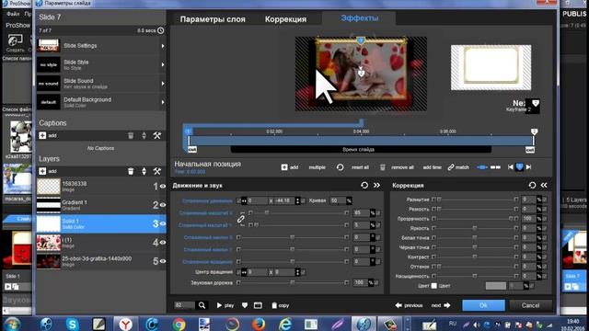Go to the next slide

[x=441, y=305]
